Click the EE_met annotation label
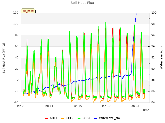This screenshot has height=123, width=165. pos(28,11)
